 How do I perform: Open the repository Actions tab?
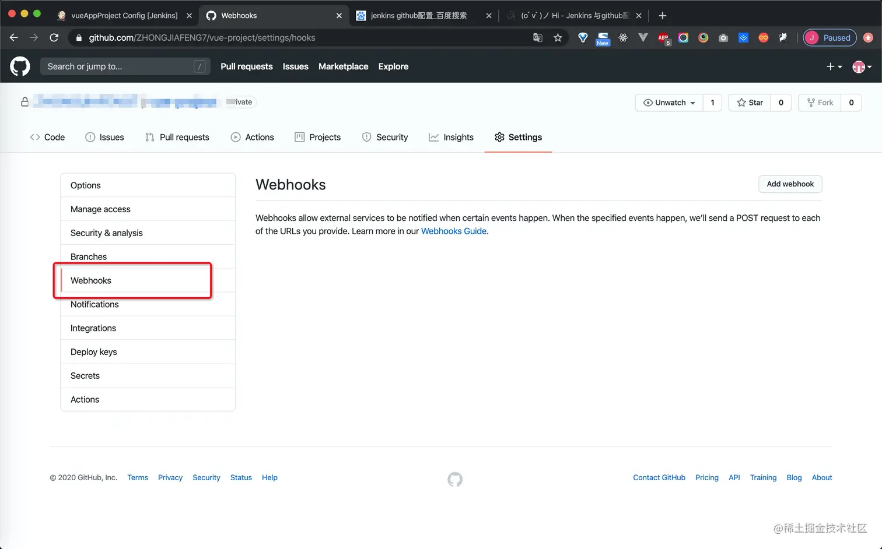pyautogui.click(x=252, y=137)
